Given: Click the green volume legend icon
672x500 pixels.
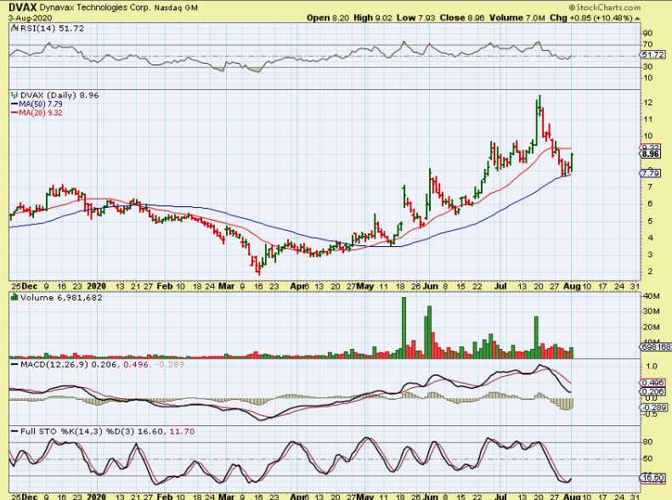Looking at the screenshot, I should coord(14,297).
